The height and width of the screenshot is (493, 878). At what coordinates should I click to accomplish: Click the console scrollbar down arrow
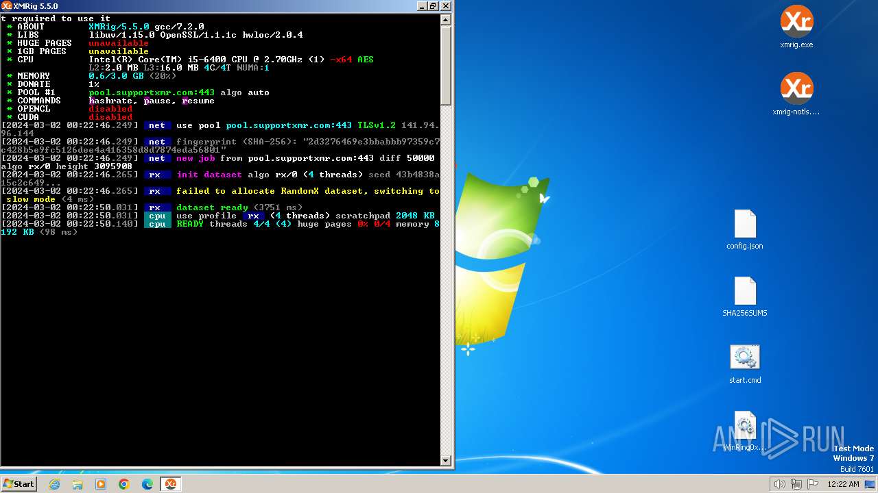tap(446, 461)
